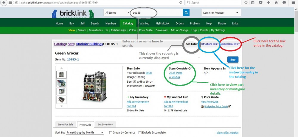The width and height of the screenshot is (298, 137).
Task: Reload the page with the refresh icon
Action: (x=181, y=2)
